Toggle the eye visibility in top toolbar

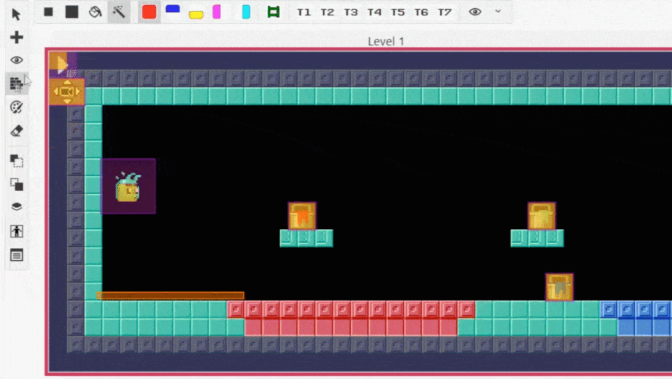click(475, 12)
